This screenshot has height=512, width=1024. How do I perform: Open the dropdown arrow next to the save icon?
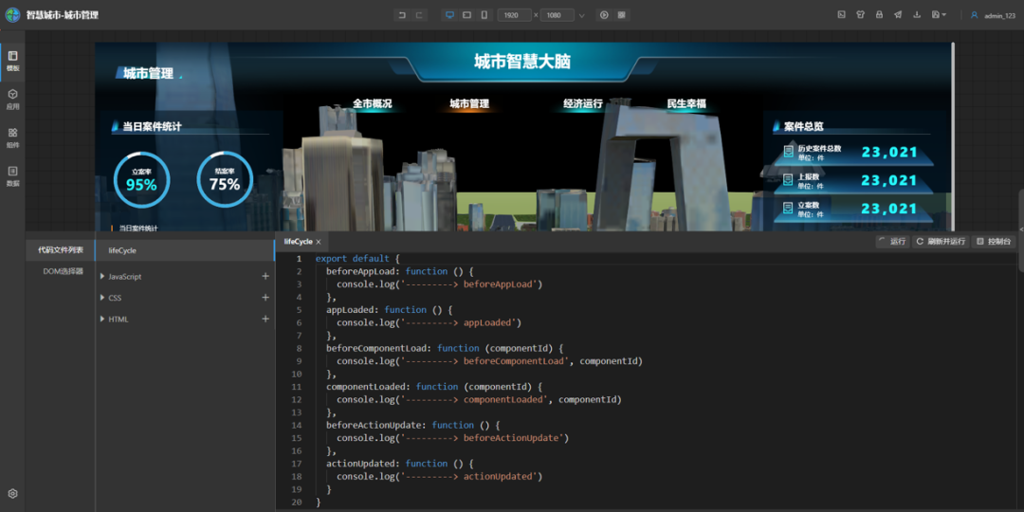pyautogui.click(x=944, y=14)
